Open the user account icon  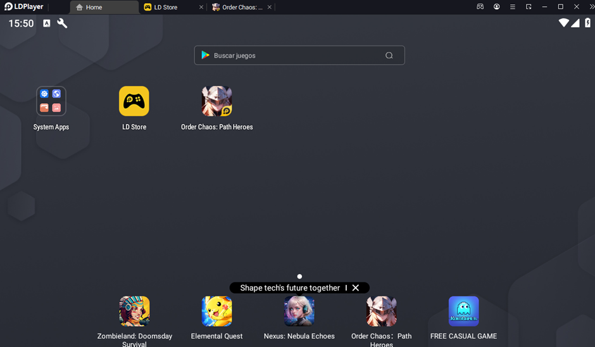[x=496, y=6]
